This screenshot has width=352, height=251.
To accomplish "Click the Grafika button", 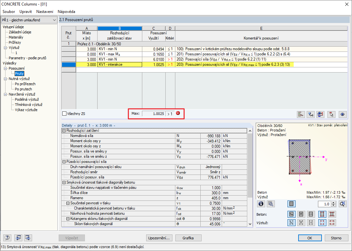I will click(x=188, y=238).
